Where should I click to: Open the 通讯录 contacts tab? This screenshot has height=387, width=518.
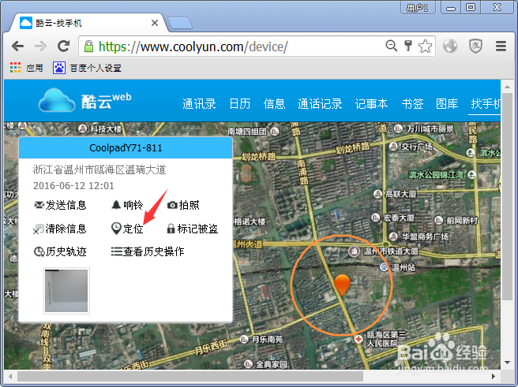point(199,104)
